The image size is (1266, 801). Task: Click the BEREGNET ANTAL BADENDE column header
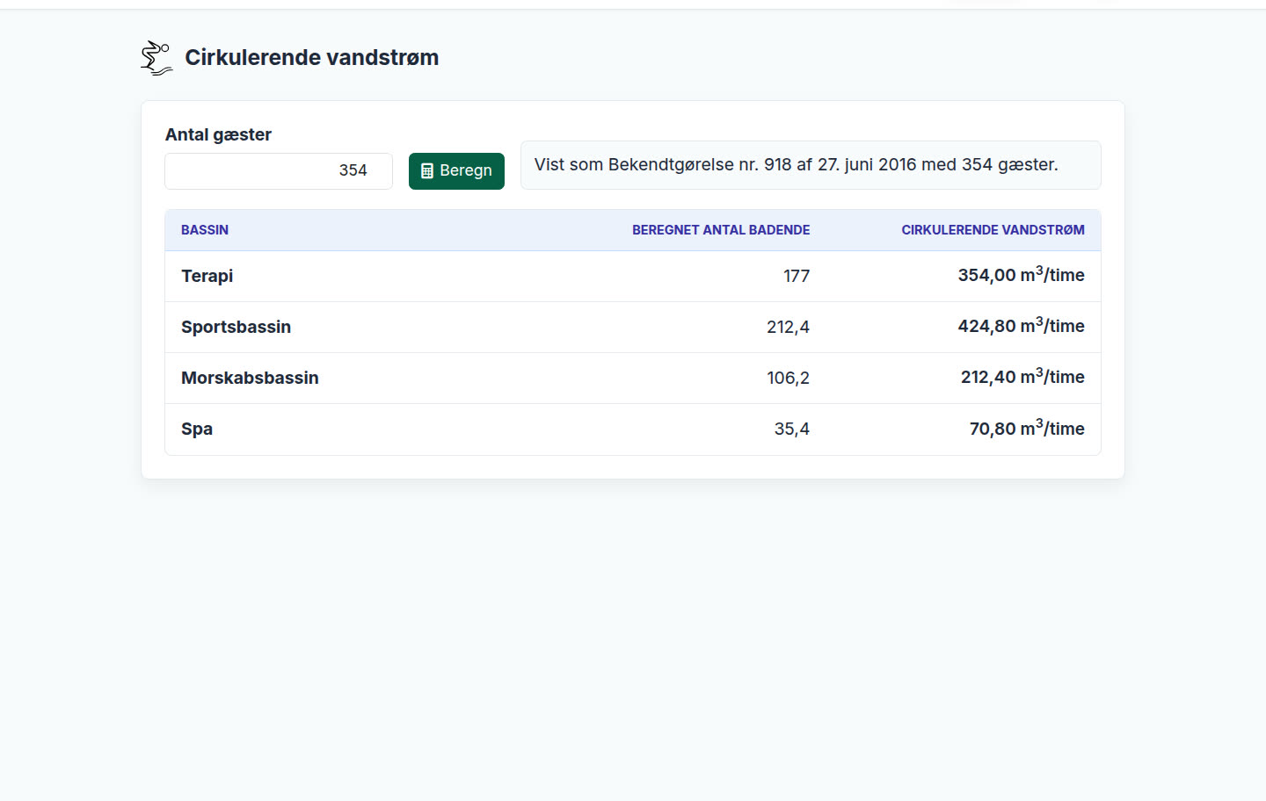[x=721, y=230]
